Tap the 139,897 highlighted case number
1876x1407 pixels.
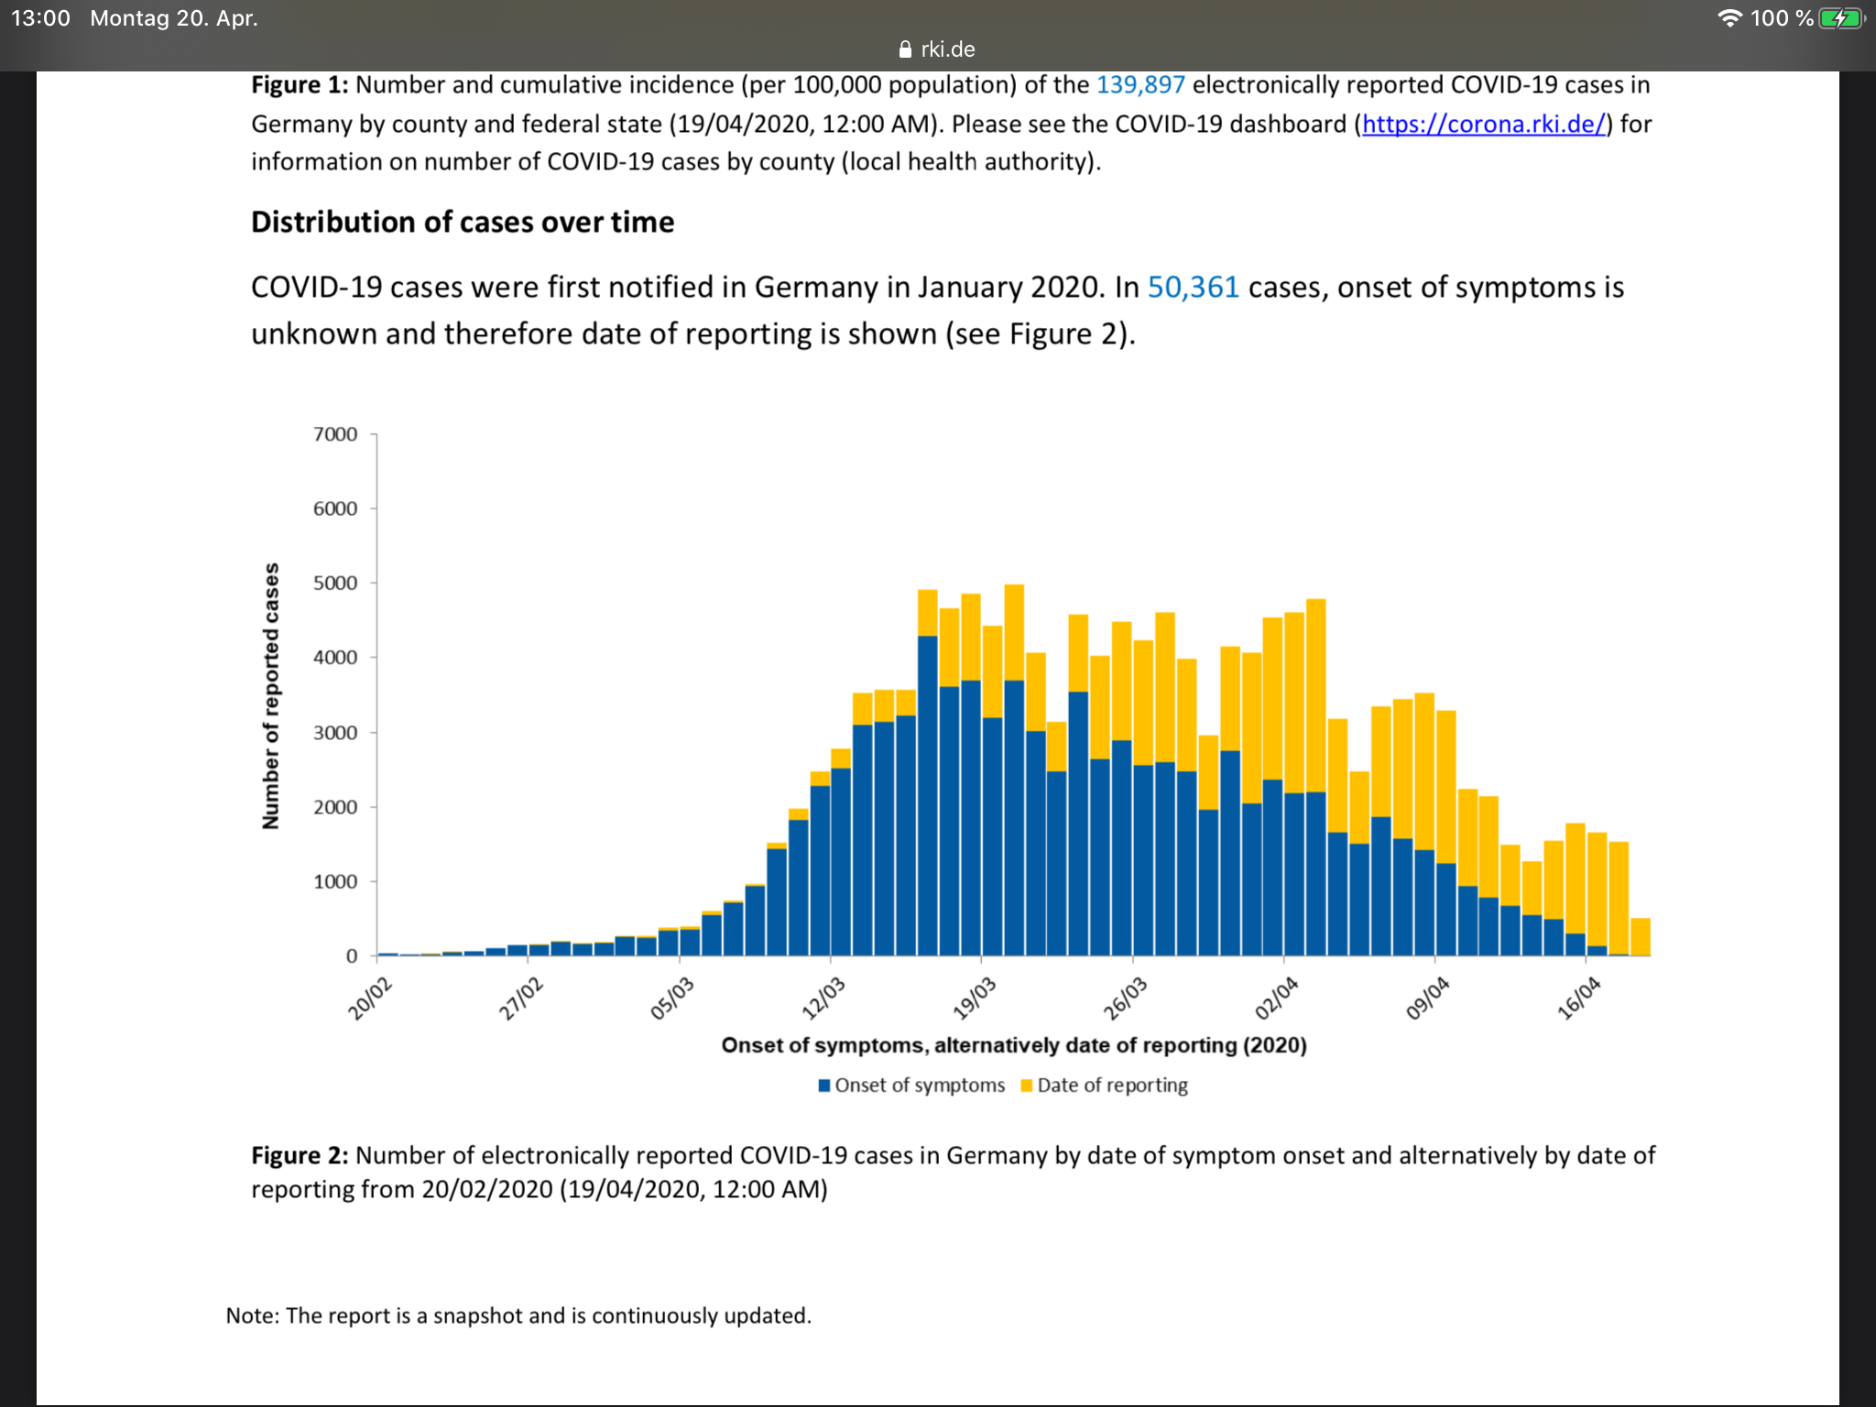pyautogui.click(x=1140, y=84)
